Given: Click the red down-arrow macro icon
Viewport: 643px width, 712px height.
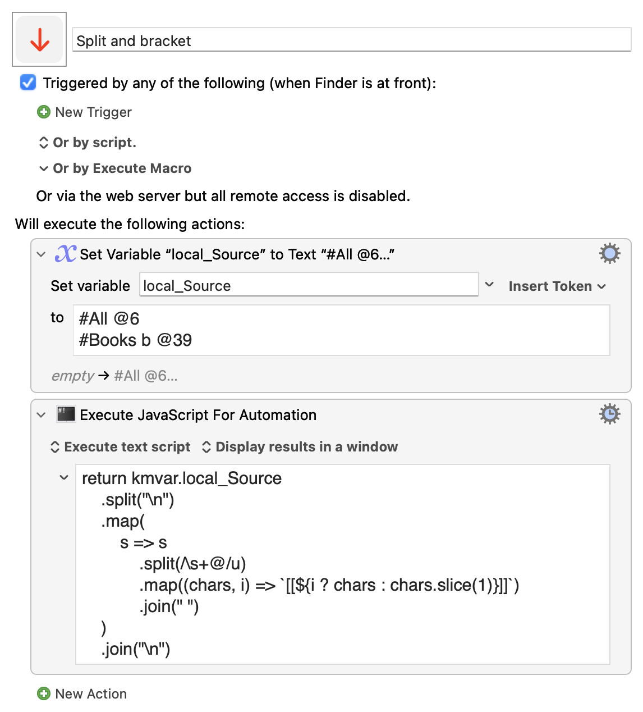Looking at the screenshot, I should tap(39, 40).
